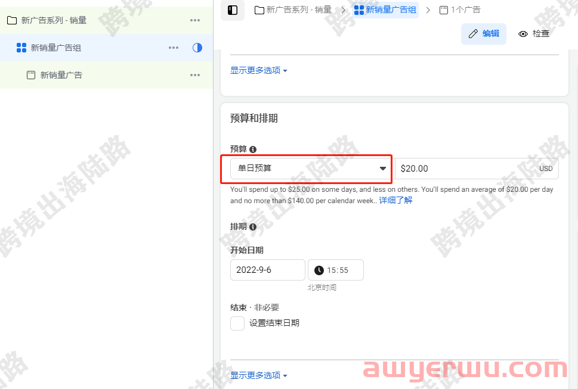Select 新销量广告 in the sidebar tree
Screen dimensions: 578x389
(x=106, y=75)
